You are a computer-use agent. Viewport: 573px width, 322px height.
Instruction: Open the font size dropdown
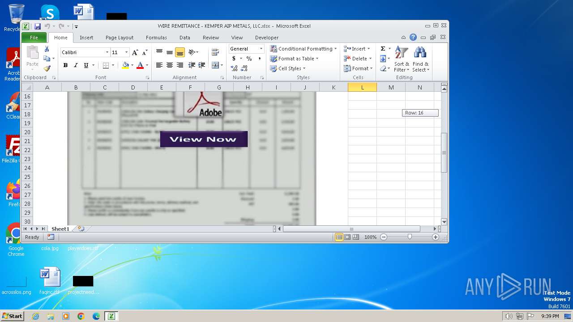coord(126,52)
